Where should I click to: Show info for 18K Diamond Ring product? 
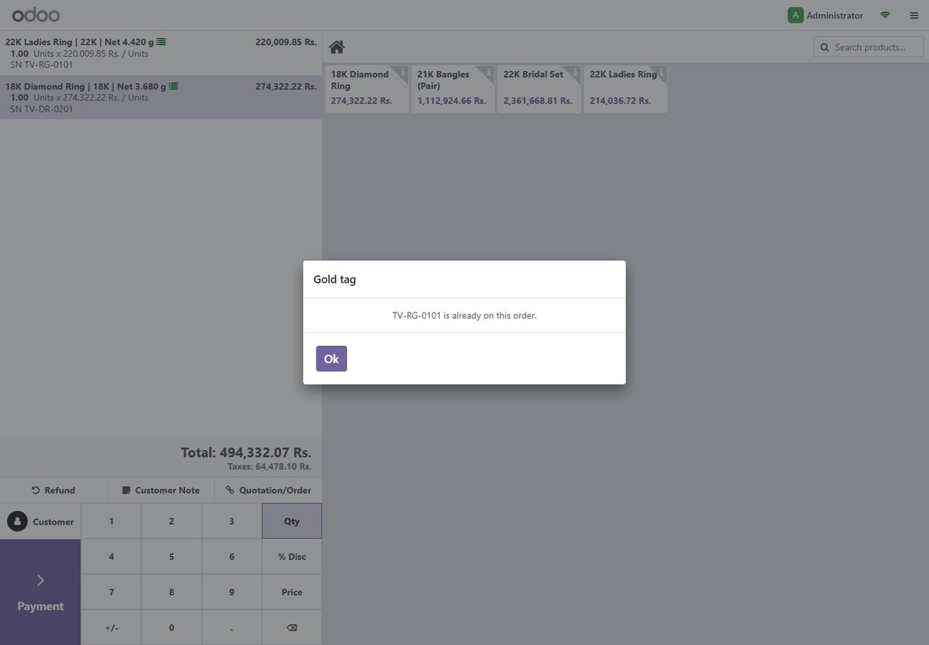click(x=402, y=72)
